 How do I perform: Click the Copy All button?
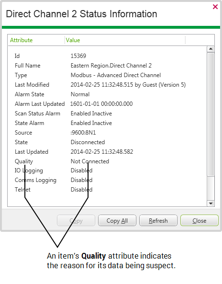[117, 220]
